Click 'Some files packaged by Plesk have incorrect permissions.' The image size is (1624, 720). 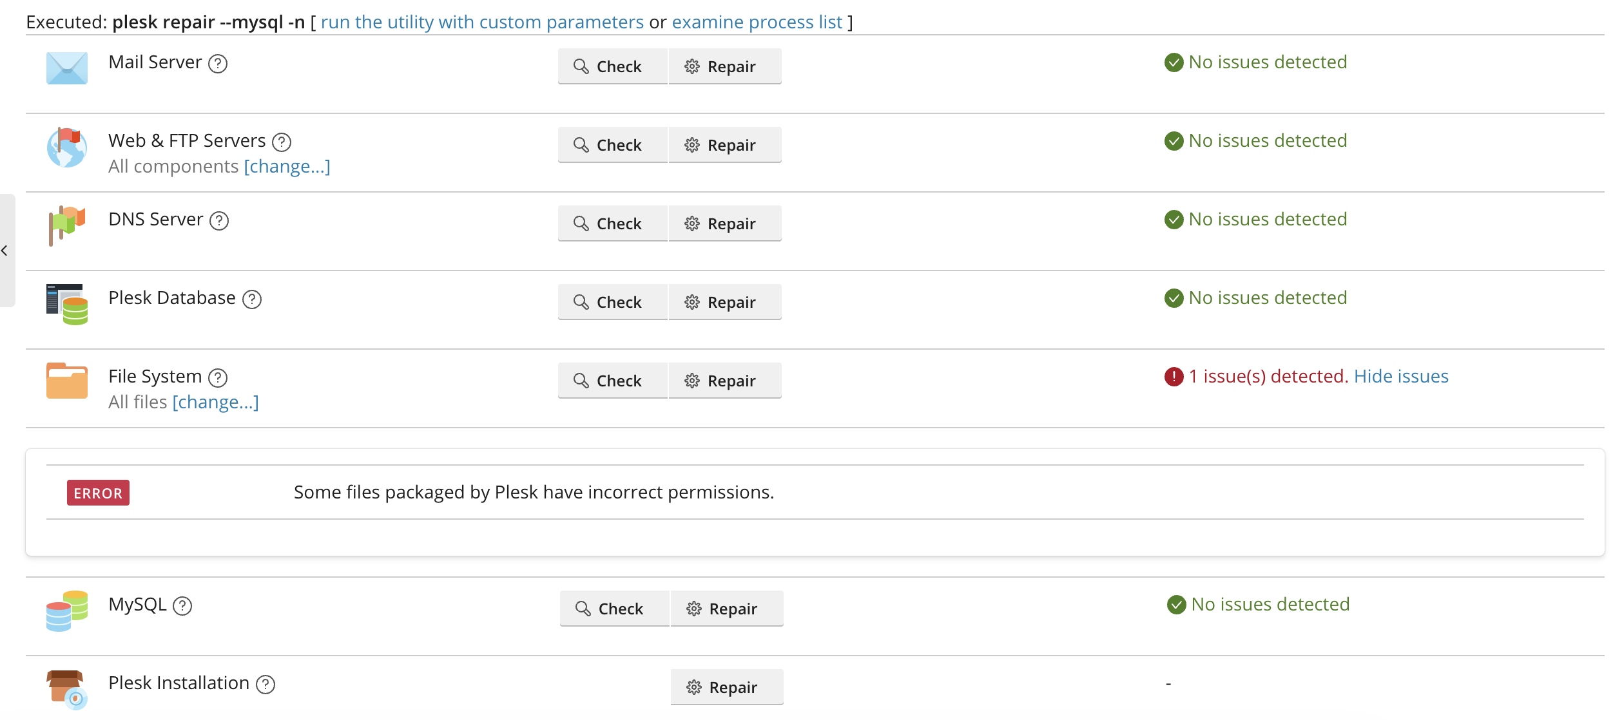pyautogui.click(x=534, y=493)
